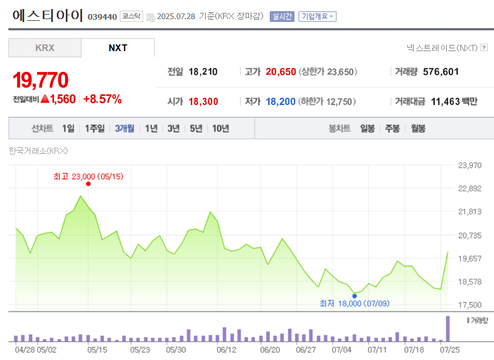Switch to the KRX tab
The height and width of the screenshot is (360, 494).
45,48
